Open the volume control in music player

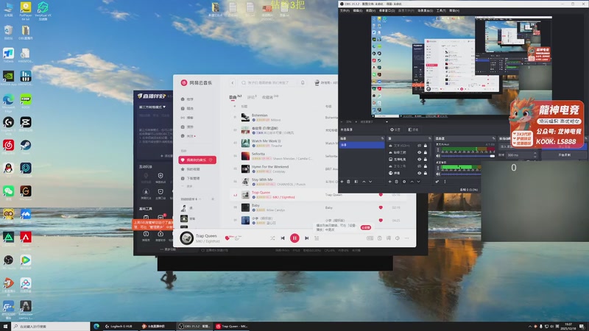[398, 238]
